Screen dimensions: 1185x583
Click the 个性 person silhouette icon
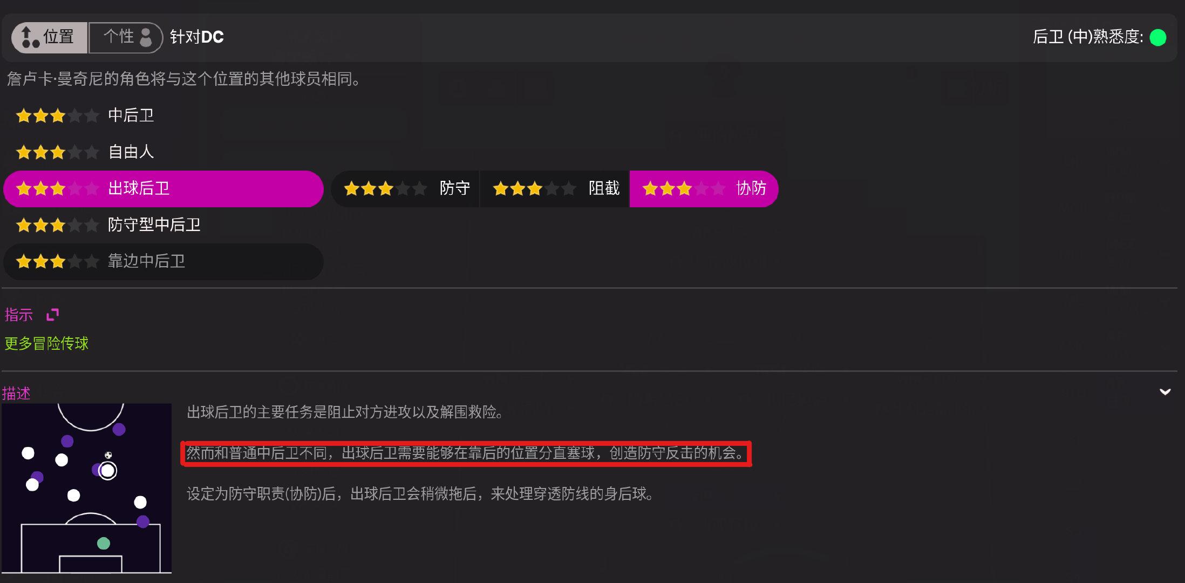coord(146,37)
